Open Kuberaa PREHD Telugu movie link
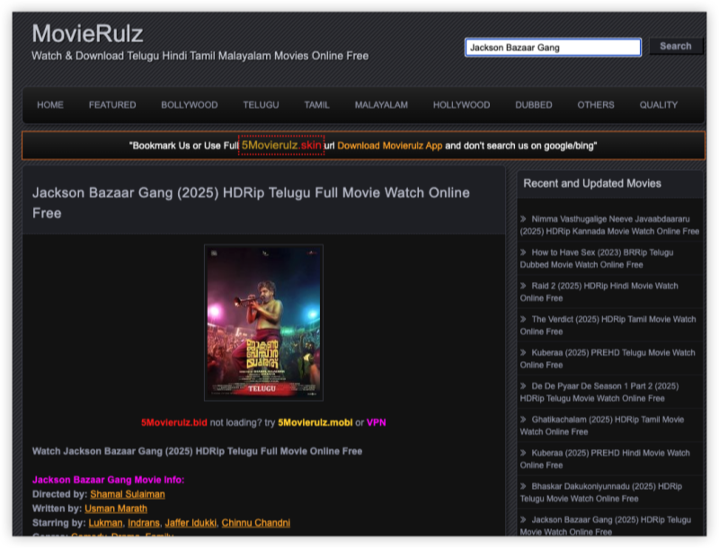Viewport: 719px width, 549px height. coord(608,359)
